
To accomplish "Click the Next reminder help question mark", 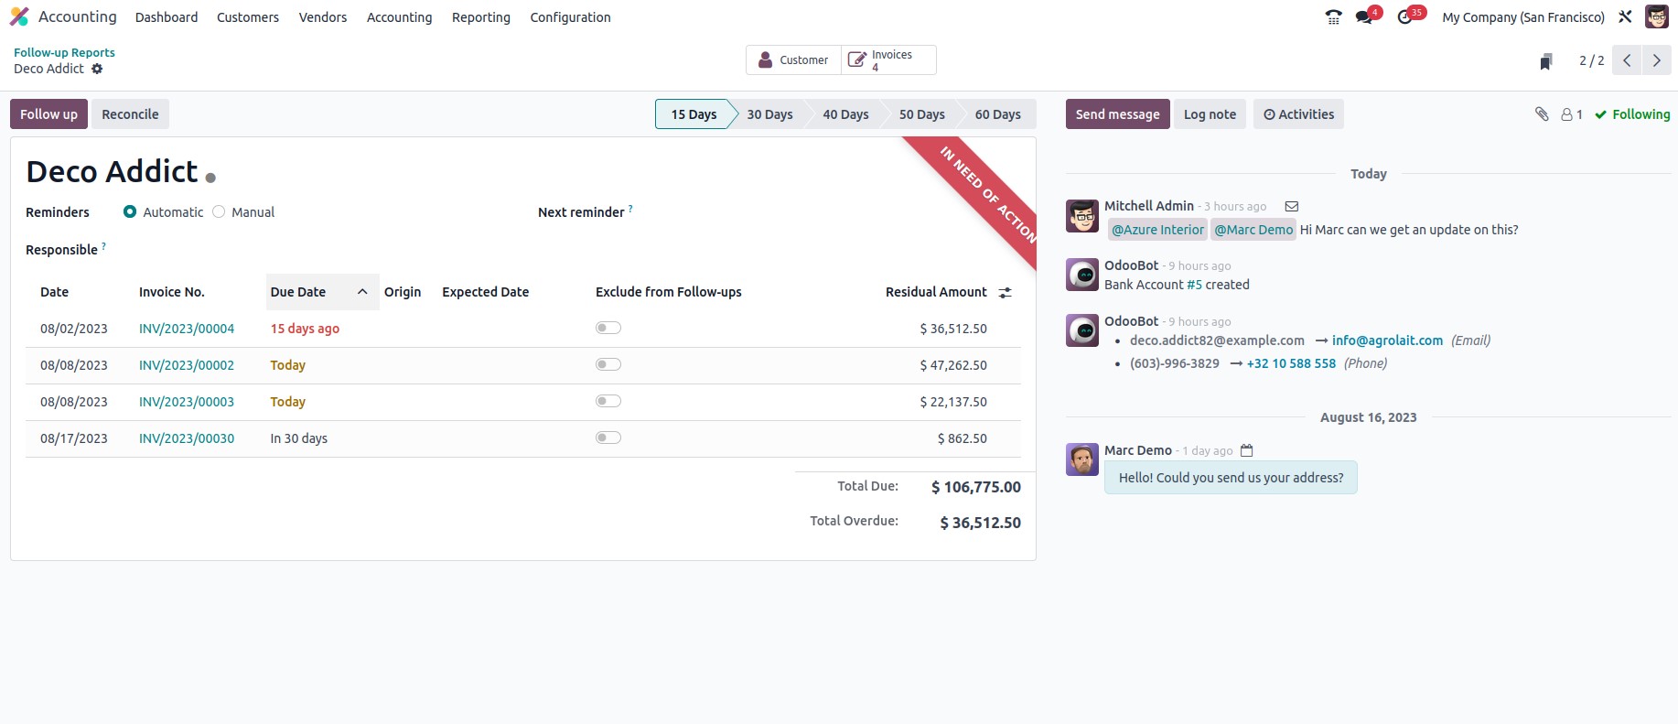I will click(630, 209).
